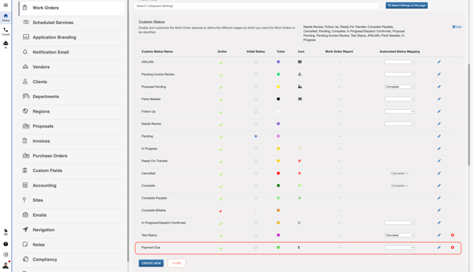Toggle active check for ATALIAN
473x272 pixels.
(221, 63)
